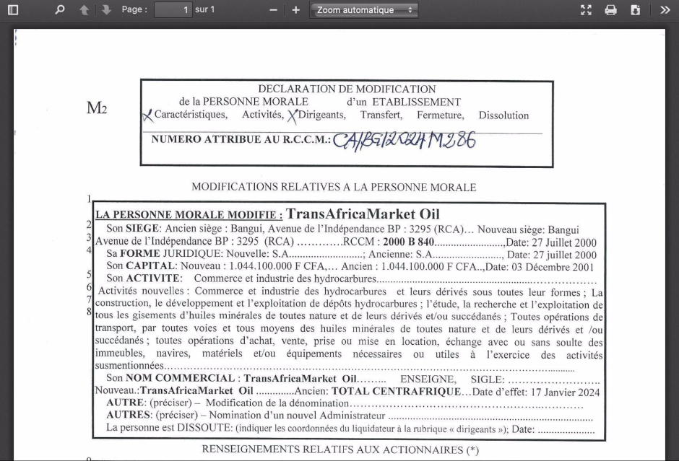Image resolution: width=679 pixels, height=461 pixels.
Task: Click the checked Dirigeants mark
Action: [293, 115]
